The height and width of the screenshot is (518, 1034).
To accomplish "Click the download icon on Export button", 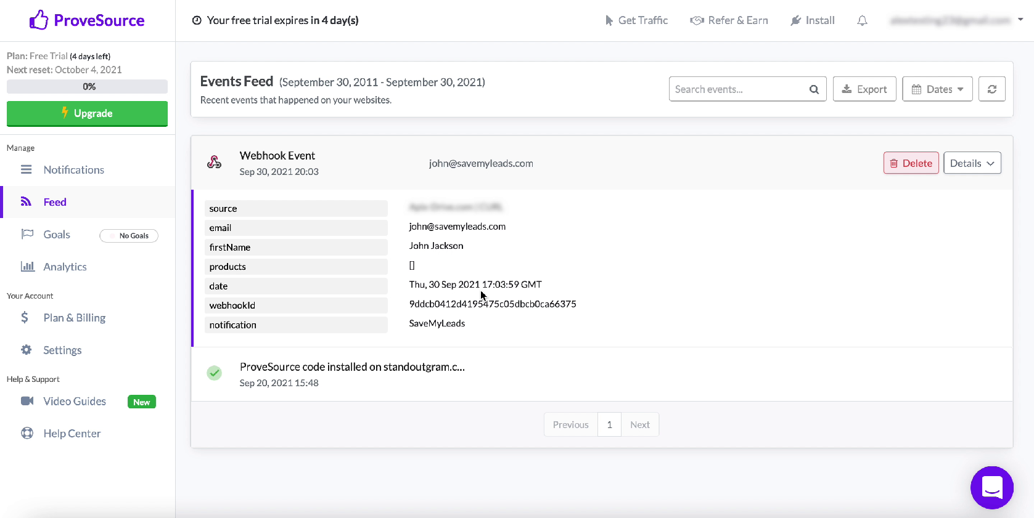I will [x=847, y=89].
